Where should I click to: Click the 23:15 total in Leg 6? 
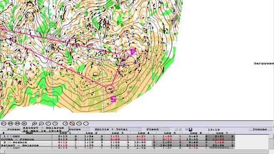(x=192, y=145)
